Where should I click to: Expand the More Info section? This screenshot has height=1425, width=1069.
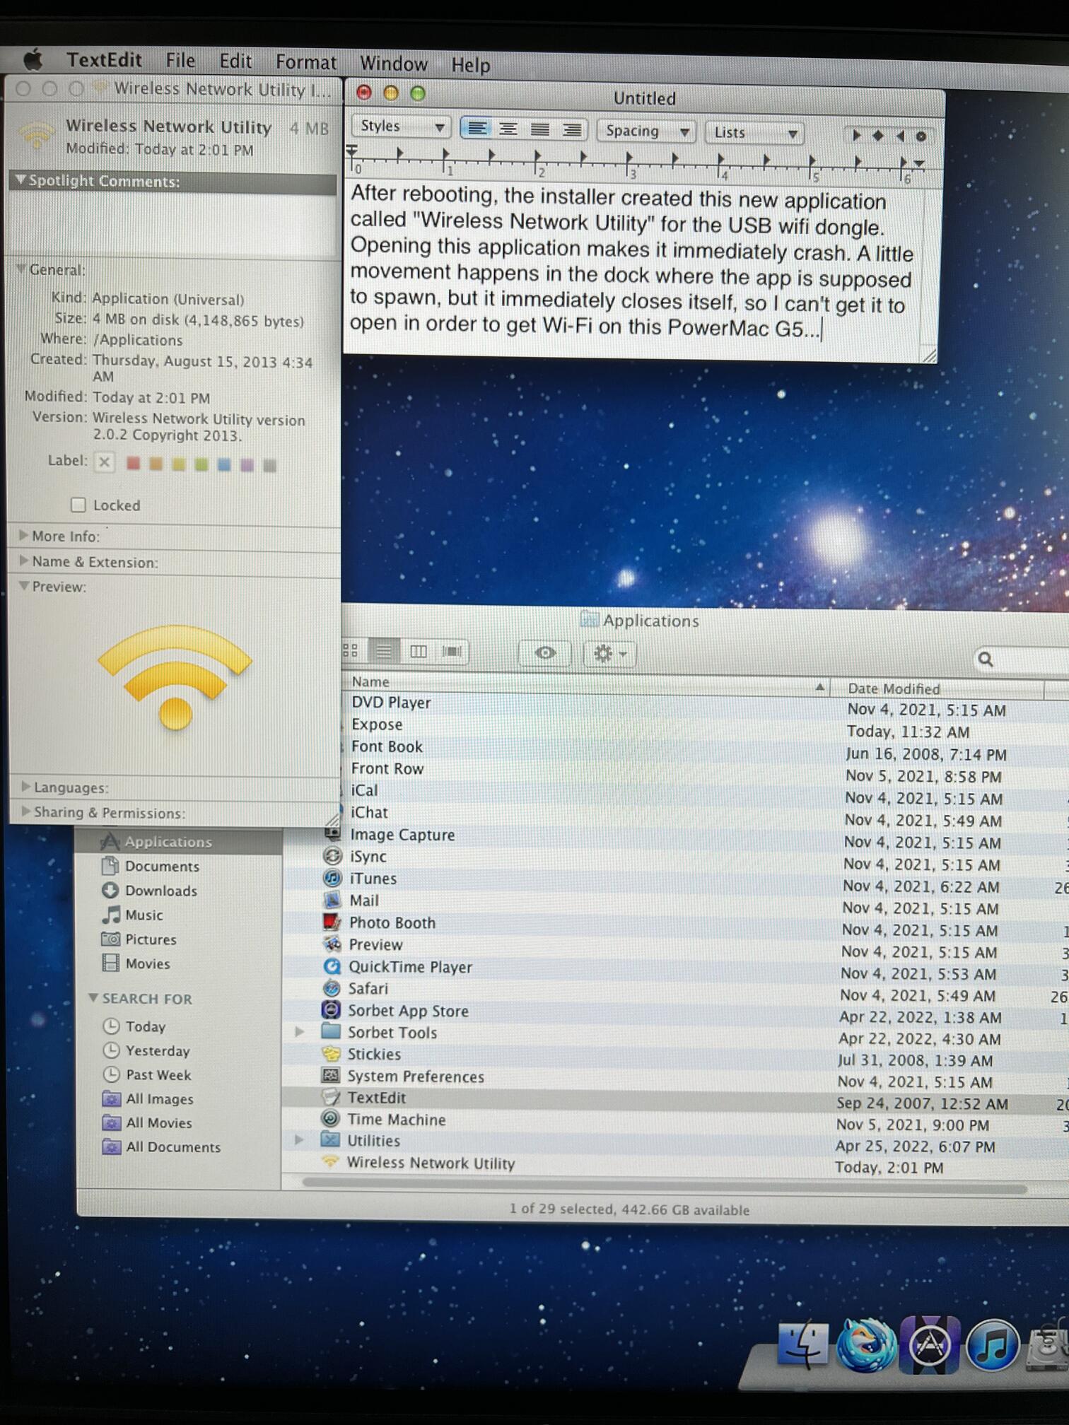pos(23,535)
